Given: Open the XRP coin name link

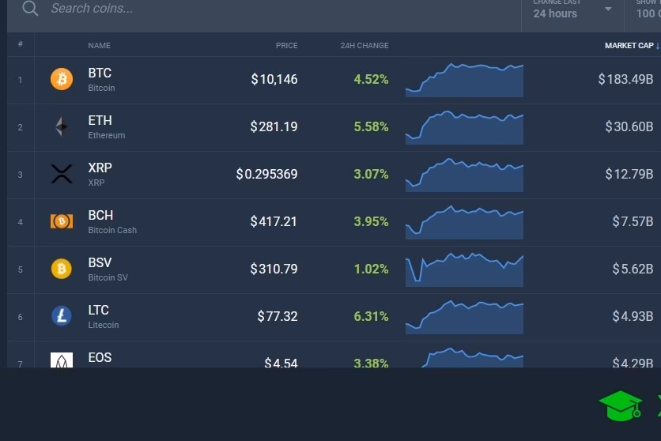Looking at the screenshot, I should click(100, 168).
